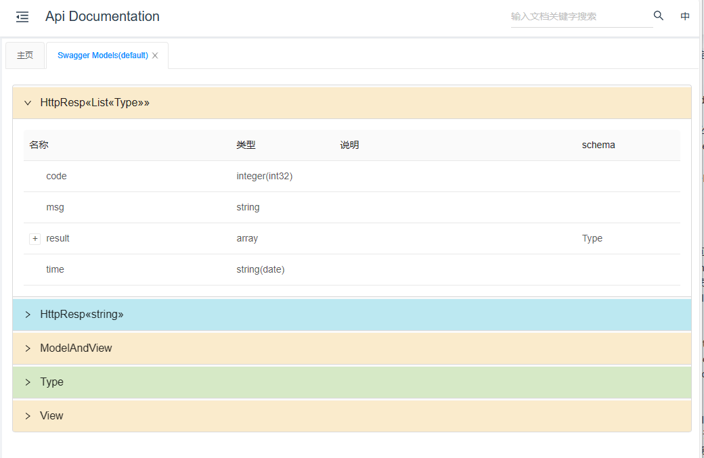Expand the View model section
Viewport: 704px width, 458px height.
click(51, 415)
